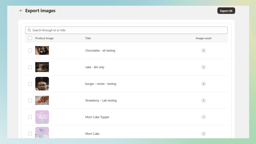The height and width of the screenshot is (144, 256).
Task: Click the Export All button
Action: (x=226, y=11)
